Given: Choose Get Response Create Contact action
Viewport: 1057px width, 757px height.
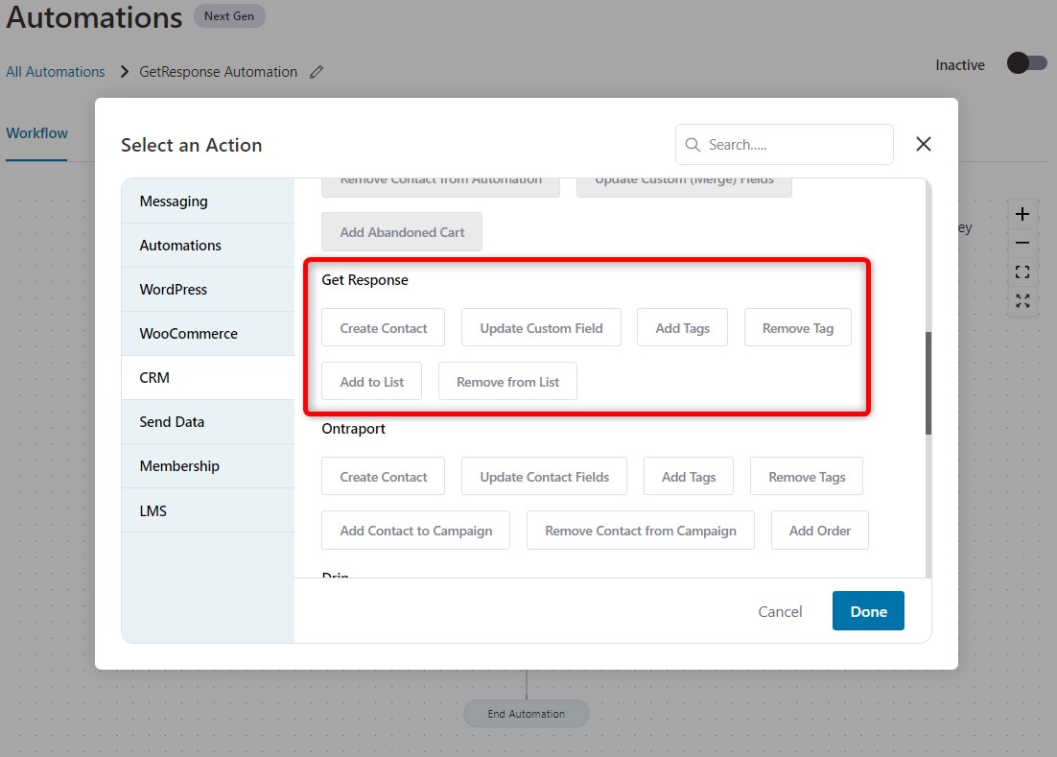Looking at the screenshot, I should point(383,327).
